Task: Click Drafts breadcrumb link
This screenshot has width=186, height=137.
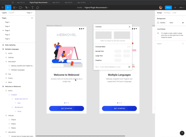Action: click(x=79, y=8)
